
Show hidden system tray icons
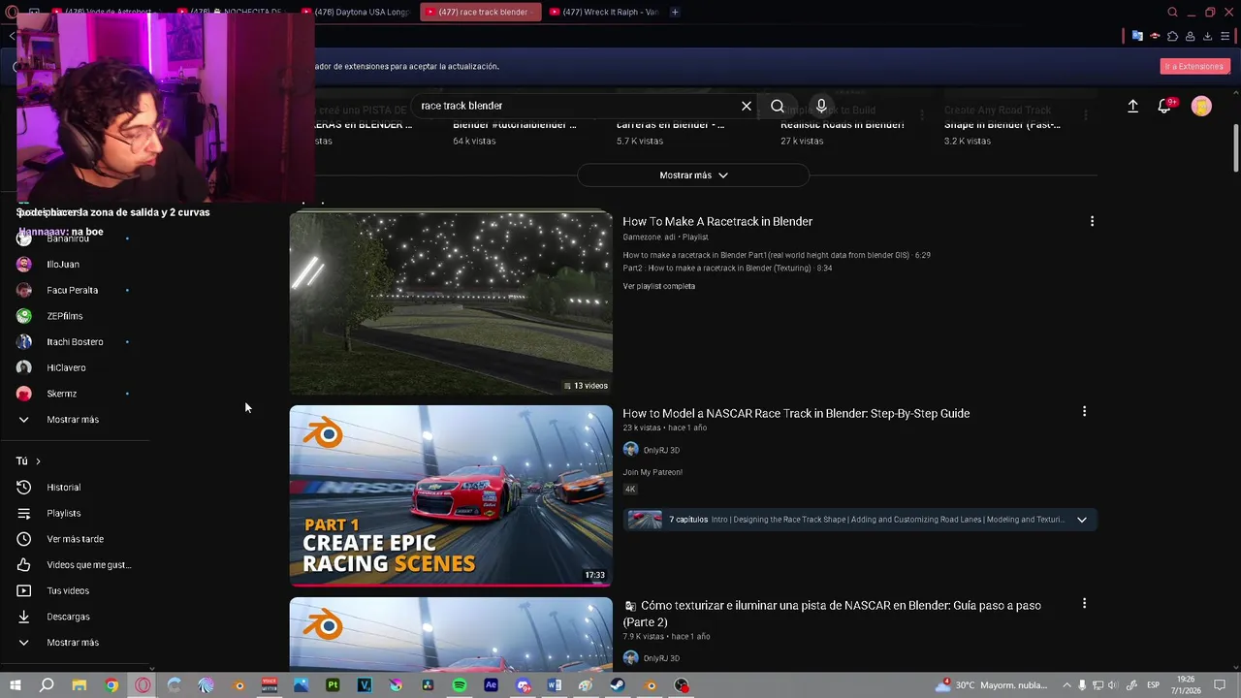[1067, 685]
